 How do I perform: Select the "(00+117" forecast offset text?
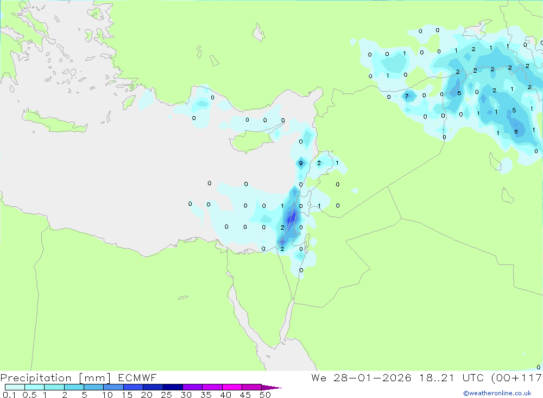click(516, 378)
